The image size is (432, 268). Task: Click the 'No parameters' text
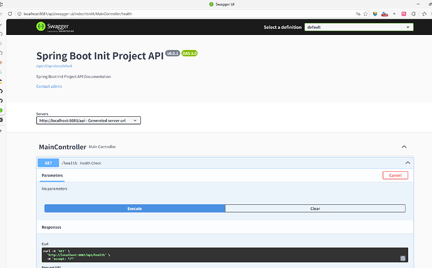click(x=54, y=189)
